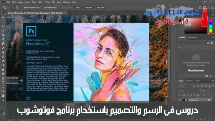This screenshot has width=215, height=121.
Task: Open the More information link
Action: tap(196, 70)
